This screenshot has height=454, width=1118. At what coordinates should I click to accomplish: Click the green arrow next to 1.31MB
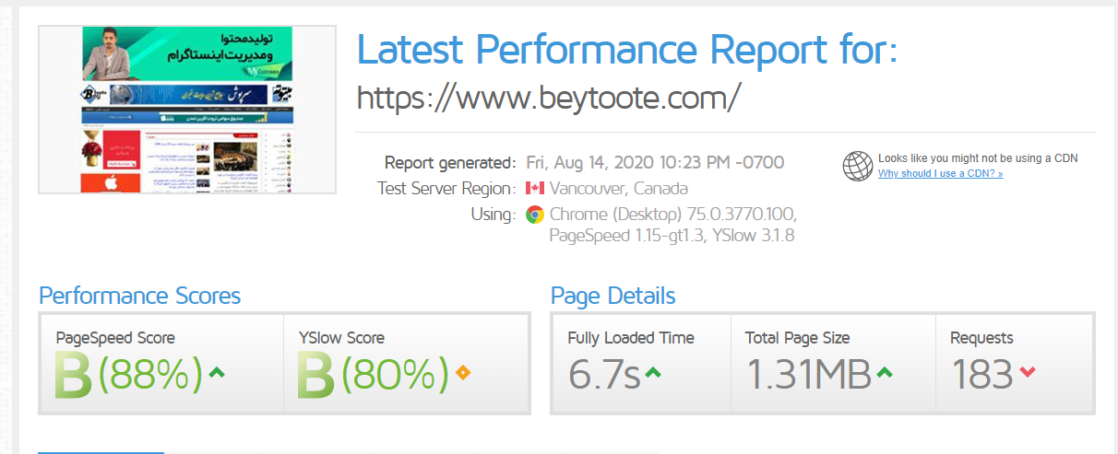884,373
